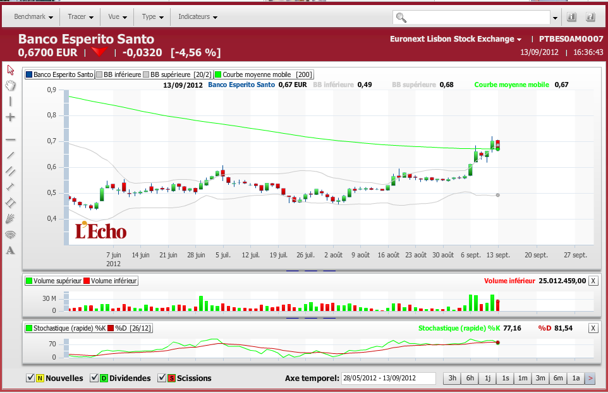The height and width of the screenshot is (393, 608).
Task: Click the Volume inférieur legend swatch
Action: point(87,281)
